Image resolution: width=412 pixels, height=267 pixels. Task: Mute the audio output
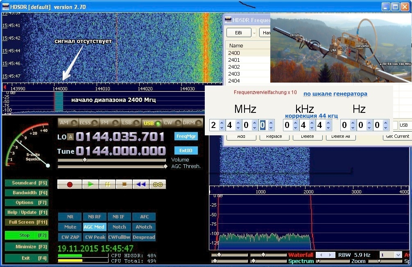point(70,227)
